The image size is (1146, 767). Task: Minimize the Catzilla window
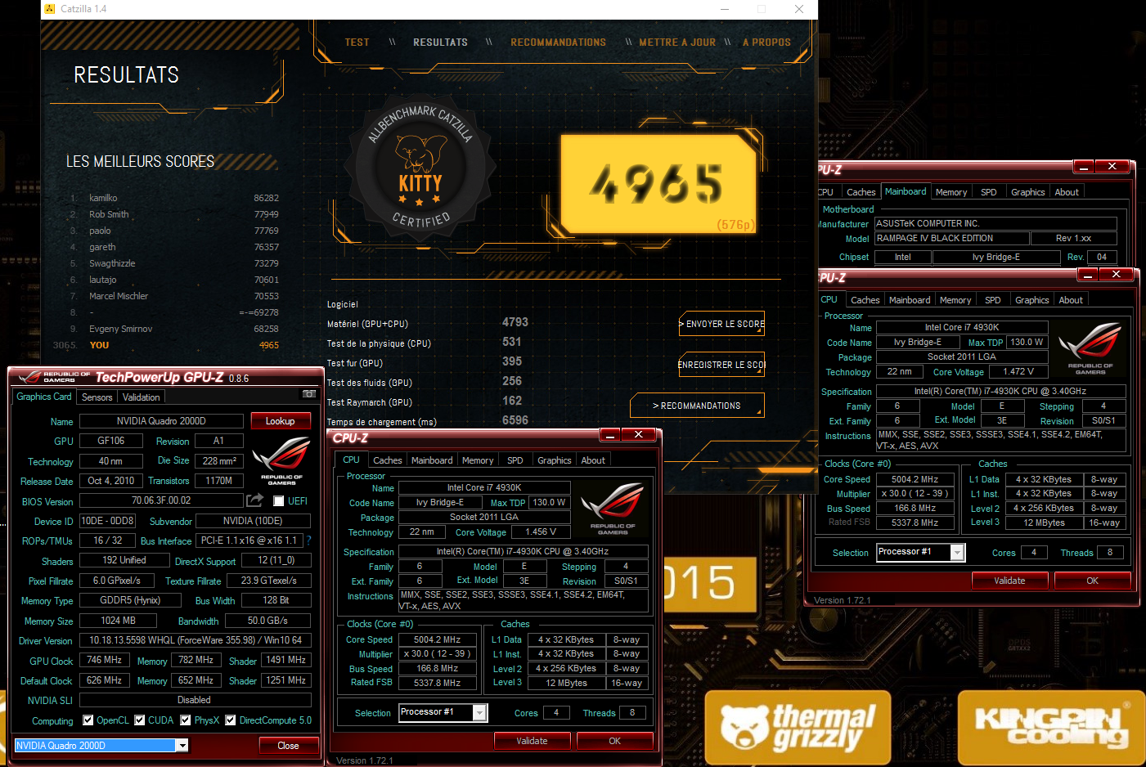[x=725, y=9]
